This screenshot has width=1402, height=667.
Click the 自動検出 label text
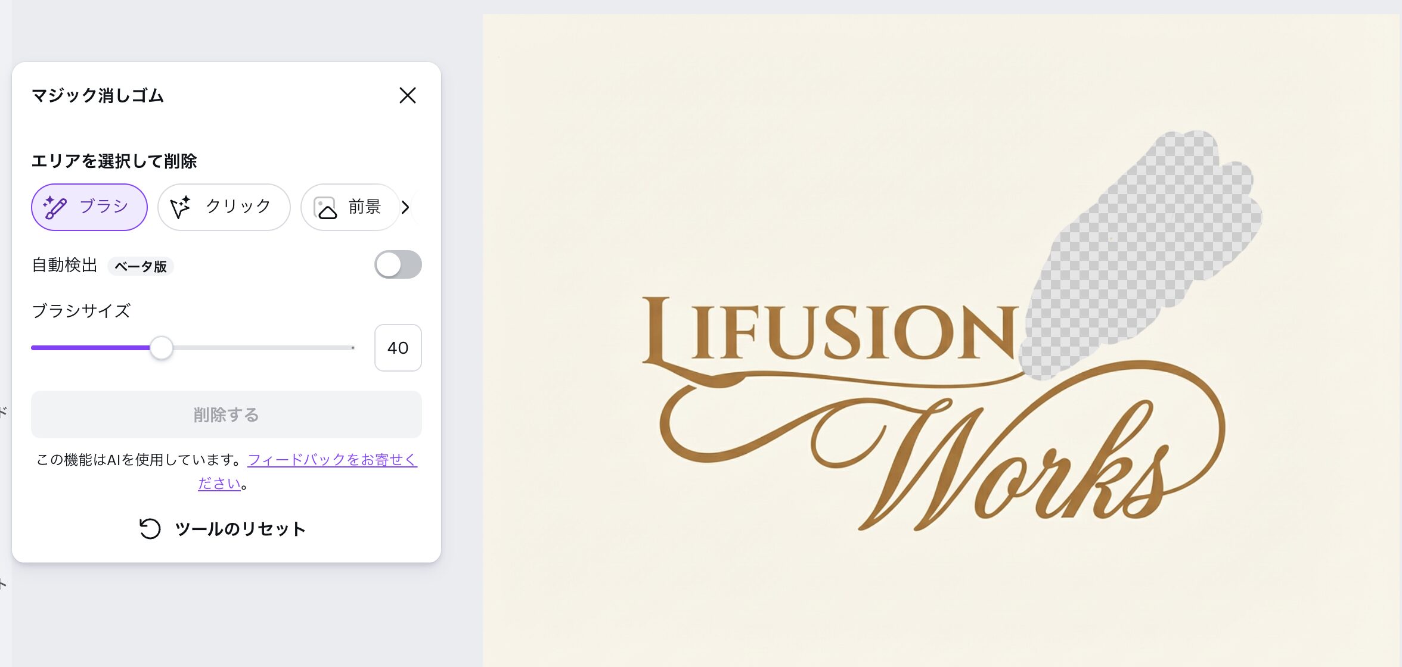(64, 265)
